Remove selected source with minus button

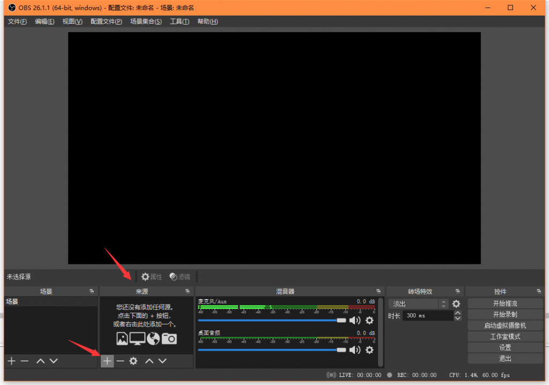point(120,361)
